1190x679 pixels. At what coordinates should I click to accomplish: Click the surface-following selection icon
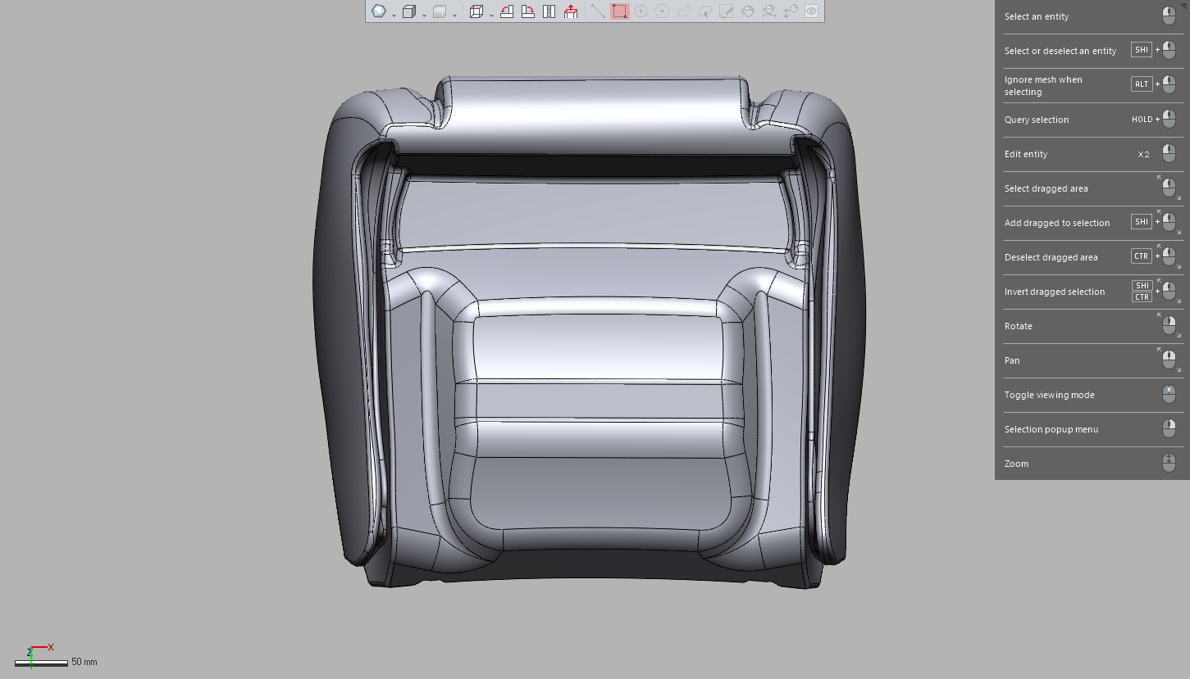(x=769, y=11)
